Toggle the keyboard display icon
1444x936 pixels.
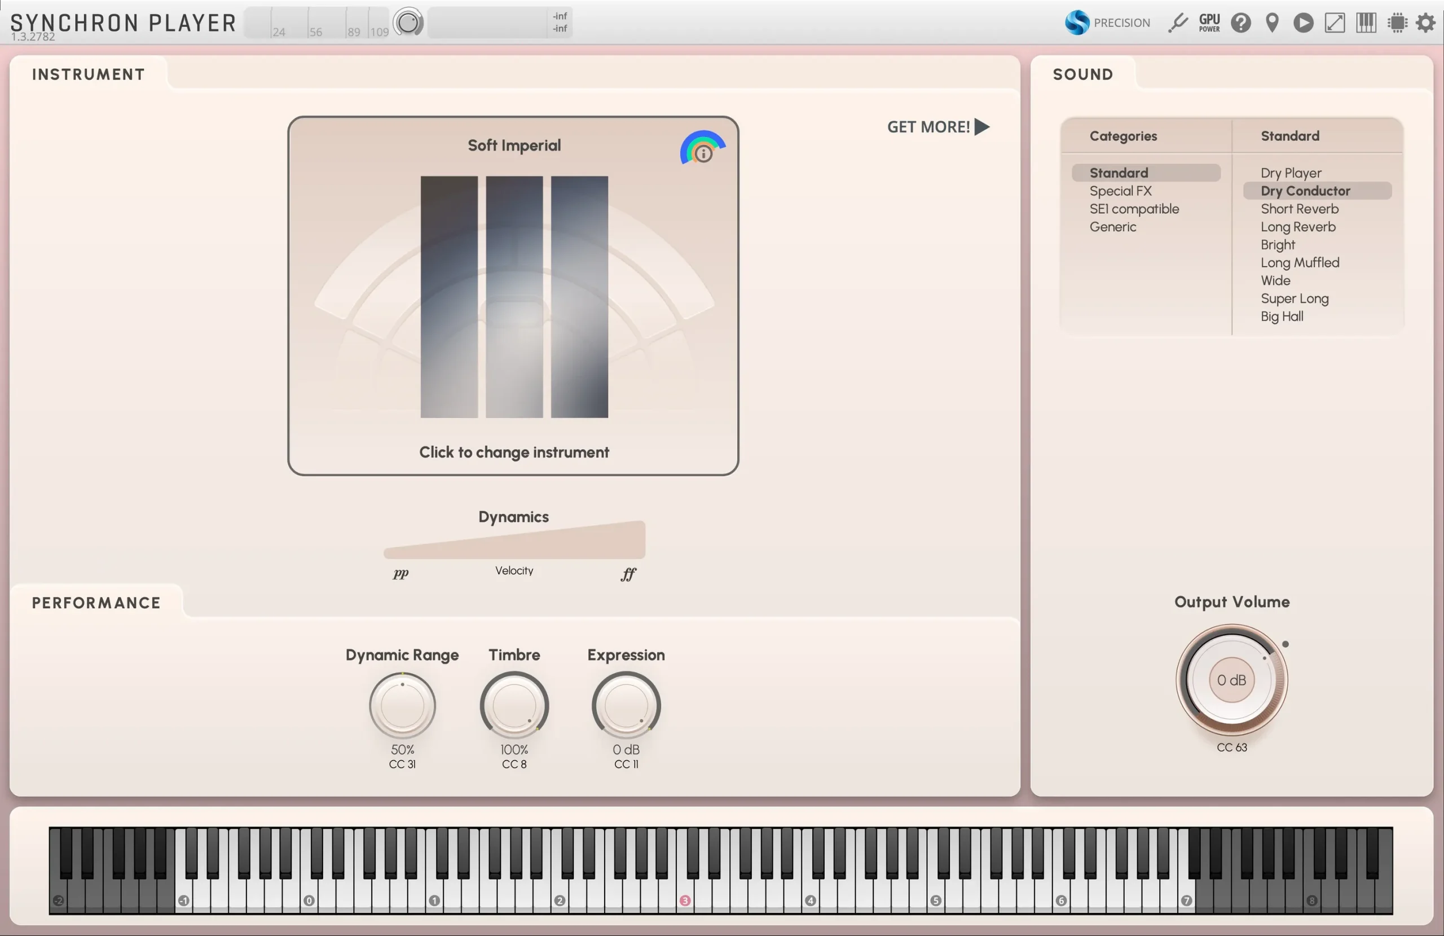(x=1366, y=23)
